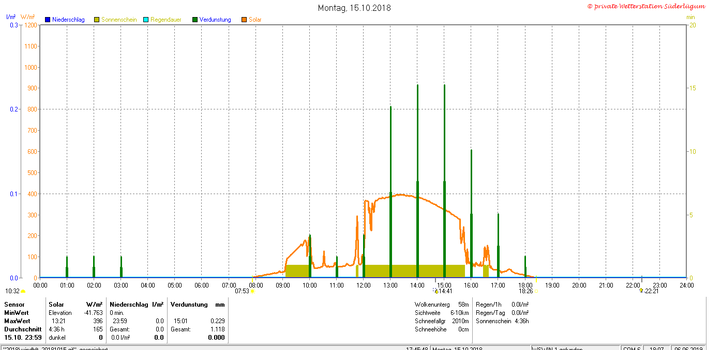Click the Niederschlag legend label
This screenshot has width=722, height=350.
coord(68,20)
